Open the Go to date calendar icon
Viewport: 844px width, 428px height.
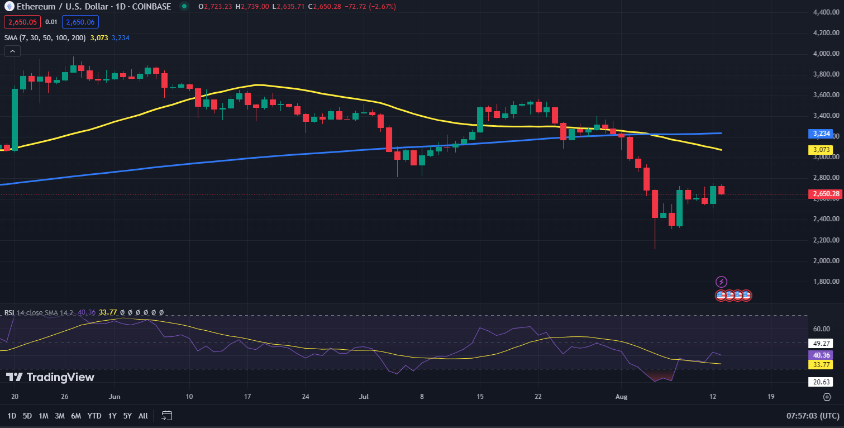[166, 415]
